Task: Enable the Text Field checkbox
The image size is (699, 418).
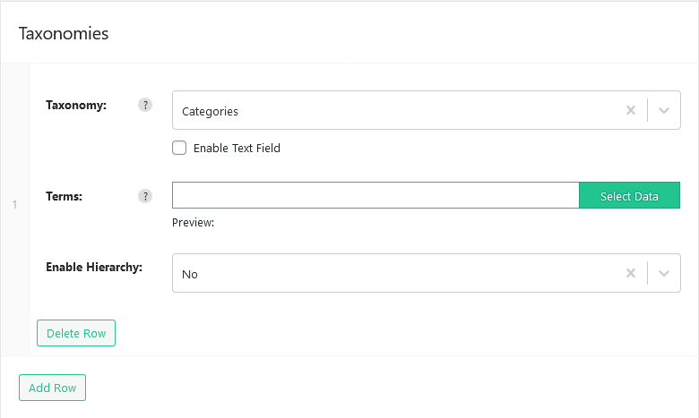Action: point(179,148)
